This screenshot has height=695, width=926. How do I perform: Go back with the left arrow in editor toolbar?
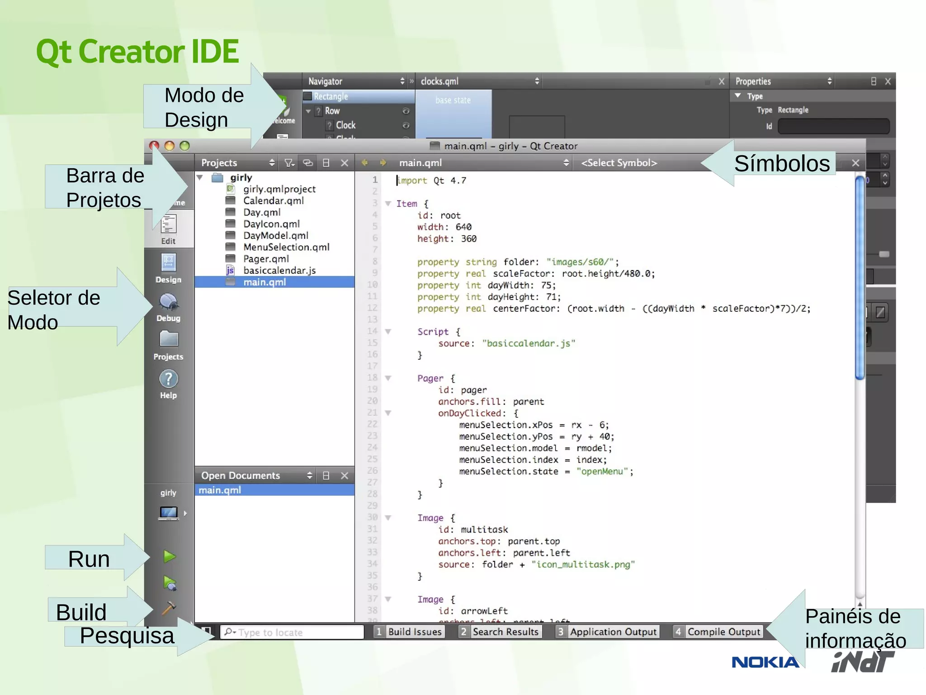click(365, 162)
